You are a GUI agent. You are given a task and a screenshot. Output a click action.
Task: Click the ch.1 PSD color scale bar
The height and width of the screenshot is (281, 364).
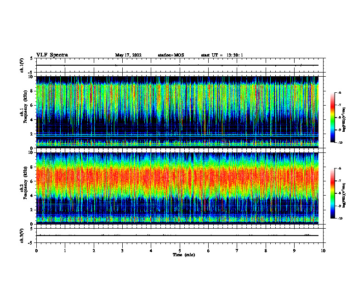tap(333, 118)
